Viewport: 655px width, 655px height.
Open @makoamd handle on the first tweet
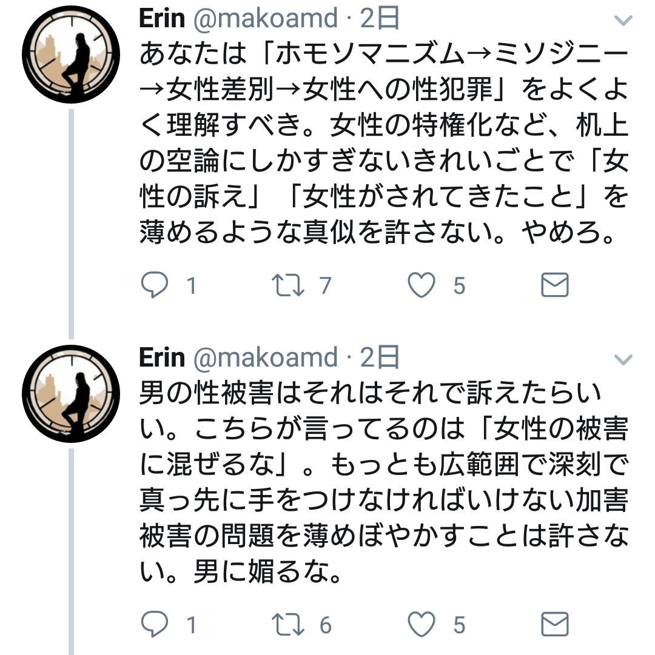click(x=266, y=19)
